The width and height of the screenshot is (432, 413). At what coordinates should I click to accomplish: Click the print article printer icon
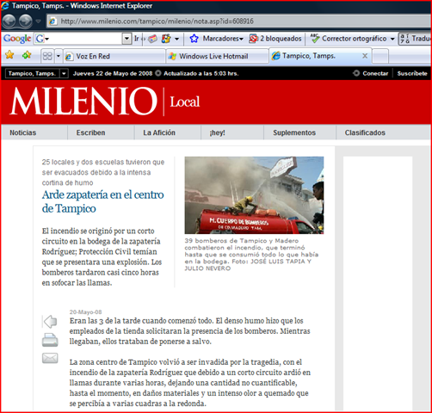[50, 340]
